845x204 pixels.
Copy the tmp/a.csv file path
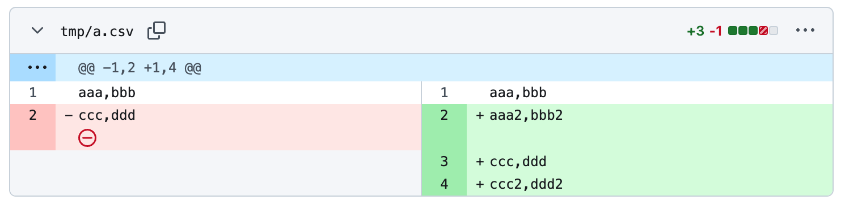pyautogui.click(x=157, y=31)
